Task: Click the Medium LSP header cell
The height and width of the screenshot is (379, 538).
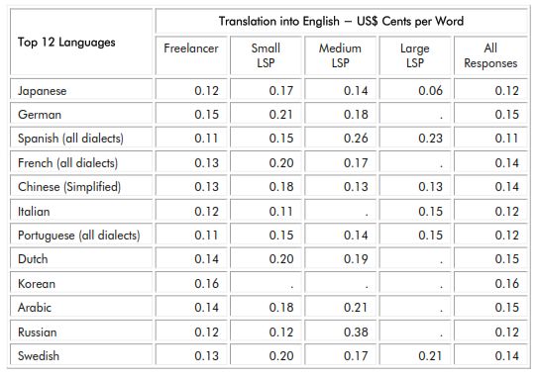Action: pyautogui.click(x=341, y=55)
